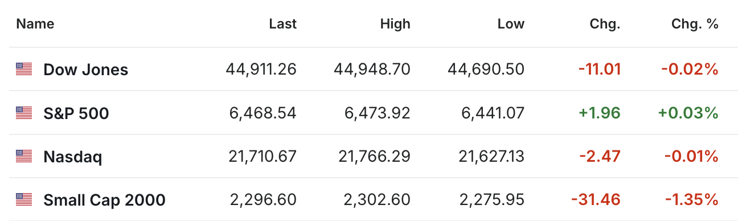Open the Small Cap 2000 index link
Image resolution: width=738 pixels, height=221 pixels.
click(105, 200)
